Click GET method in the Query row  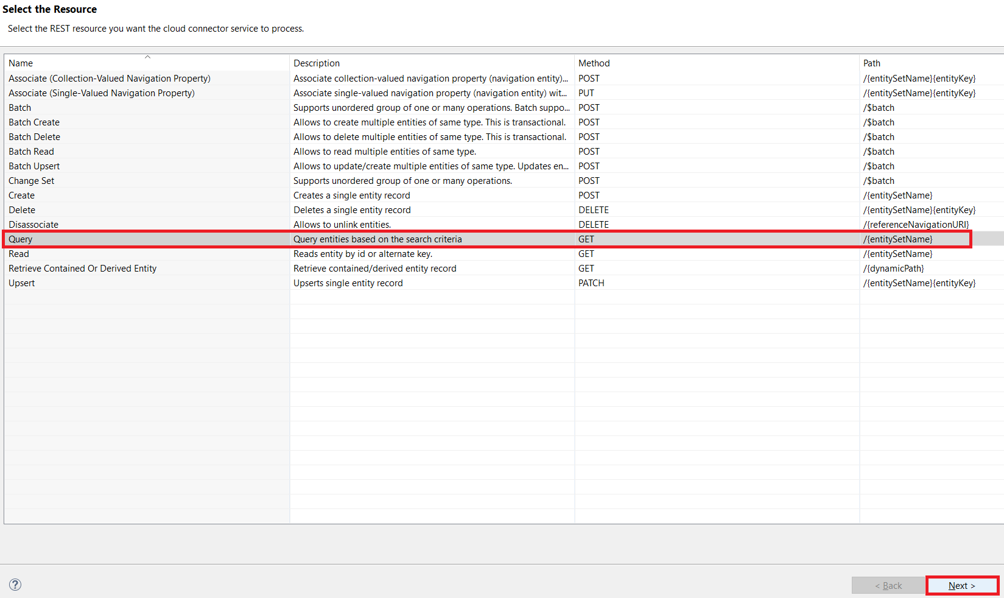586,239
